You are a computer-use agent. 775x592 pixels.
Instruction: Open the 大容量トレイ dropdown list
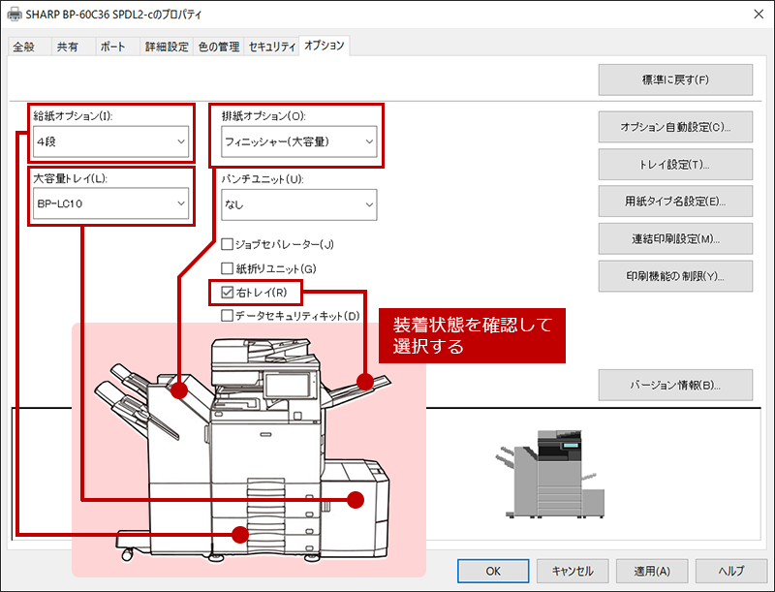point(109,204)
